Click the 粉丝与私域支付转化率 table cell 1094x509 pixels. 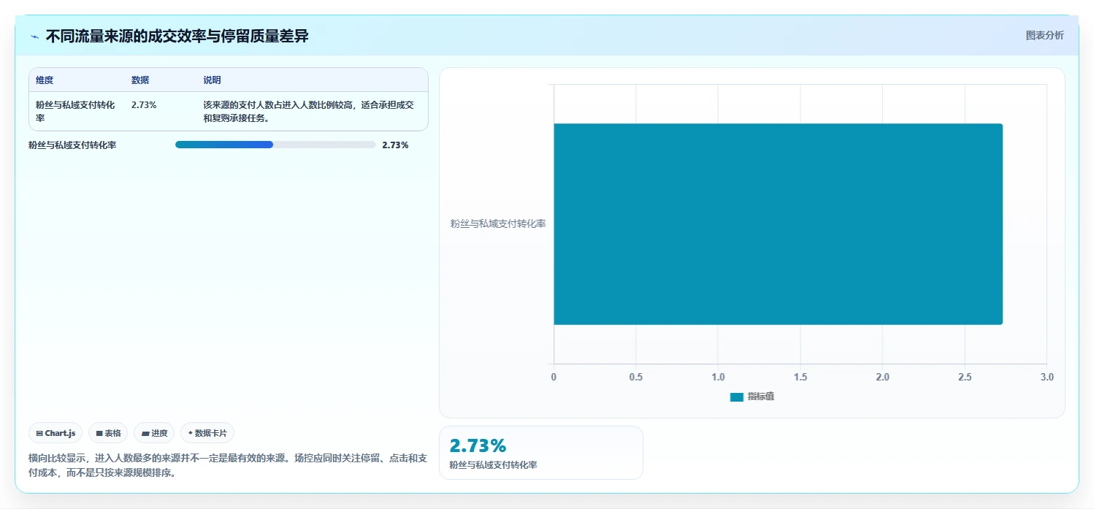tap(75, 111)
